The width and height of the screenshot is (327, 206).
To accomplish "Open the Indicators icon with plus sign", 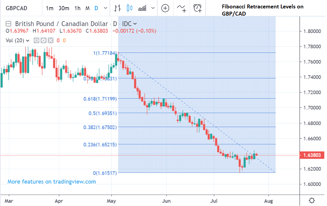I will 181,8.
